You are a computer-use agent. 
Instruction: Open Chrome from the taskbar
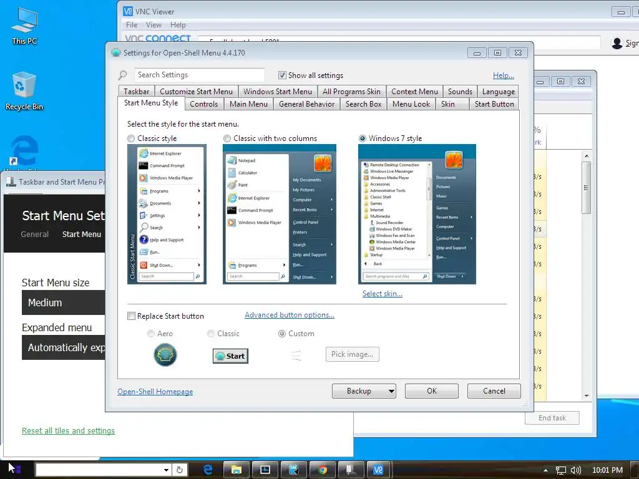[x=323, y=470]
